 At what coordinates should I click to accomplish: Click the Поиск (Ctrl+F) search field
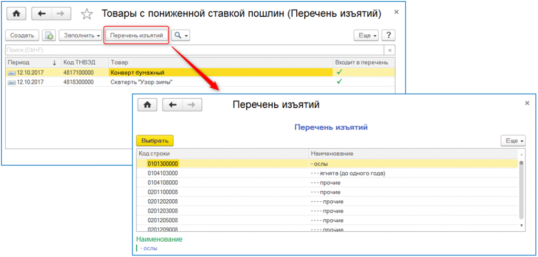tap(193, 50)
